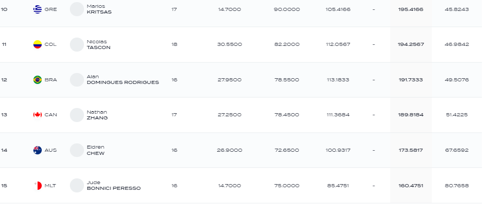This screenshot has width=483, height=206.
Task: Click the Canada flag icon
Action: (38, 115)
